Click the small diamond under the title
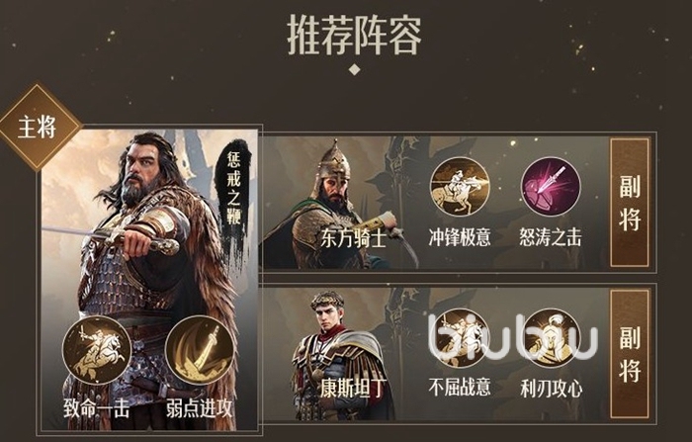The image size is (692, 442). [354, 69]
